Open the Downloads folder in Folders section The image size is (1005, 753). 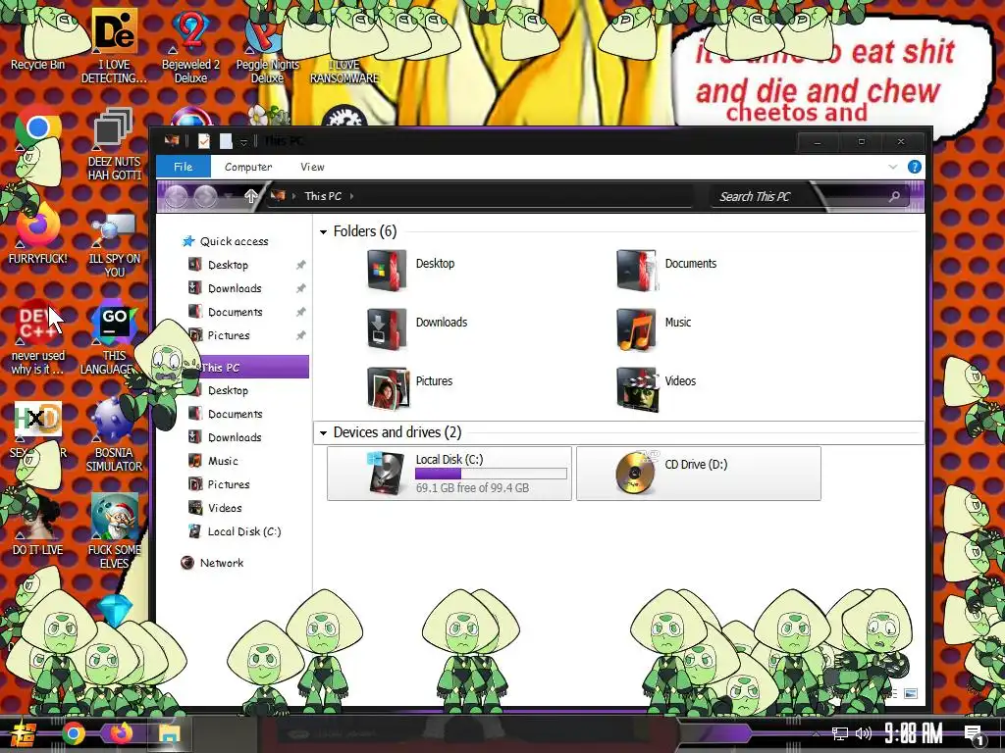(x=387, y=329)
